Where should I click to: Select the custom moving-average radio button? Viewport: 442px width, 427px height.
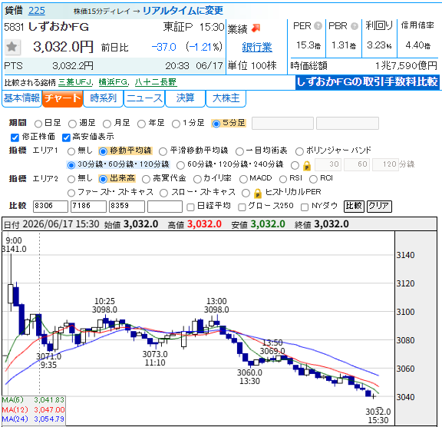295,165
